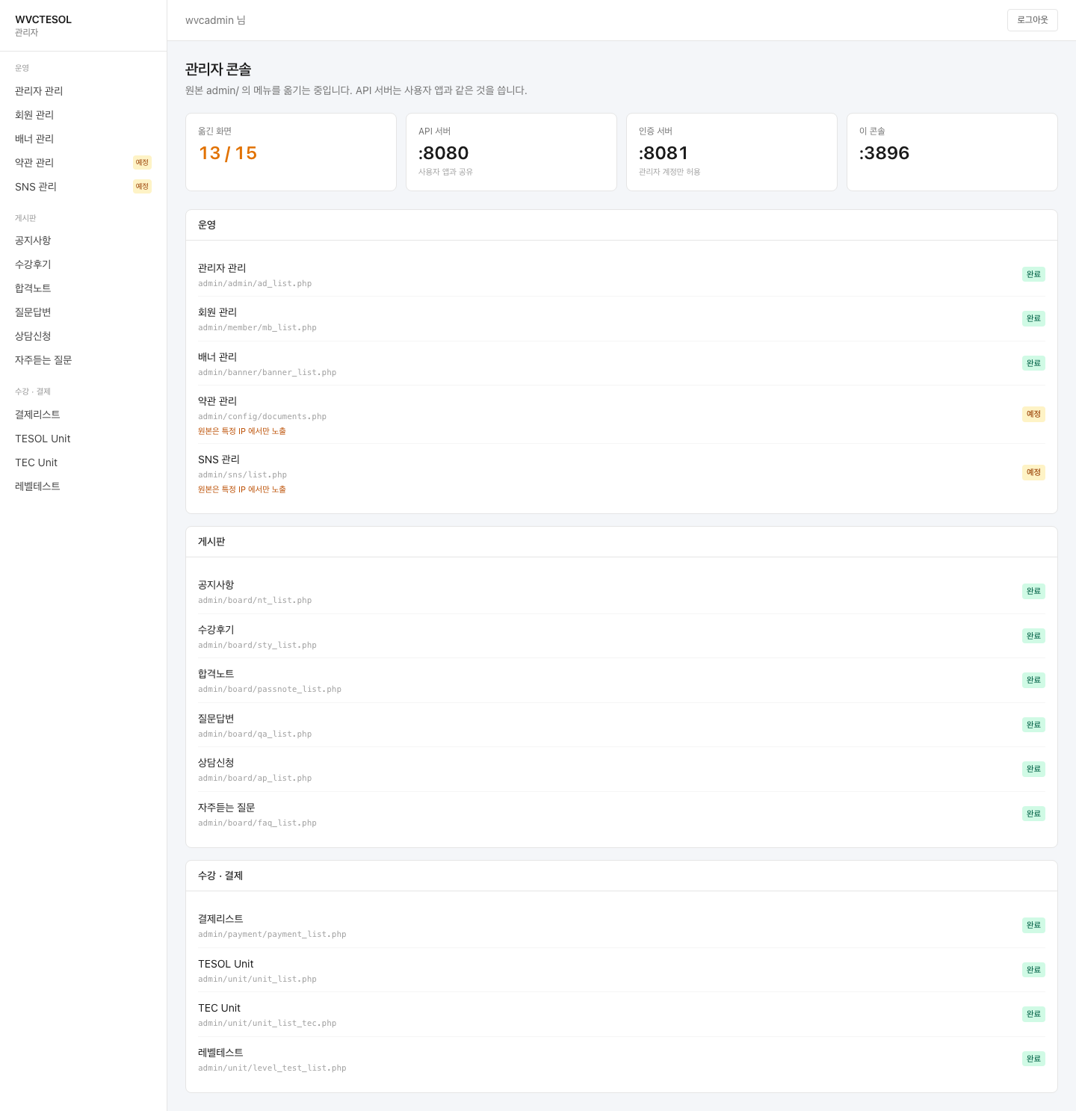
Task: Open the 공지사항 row in 게시판 panel
Action: click(x=622, y=592)
